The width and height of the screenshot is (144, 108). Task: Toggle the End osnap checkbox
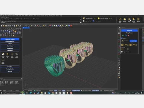tap(1, 82)
